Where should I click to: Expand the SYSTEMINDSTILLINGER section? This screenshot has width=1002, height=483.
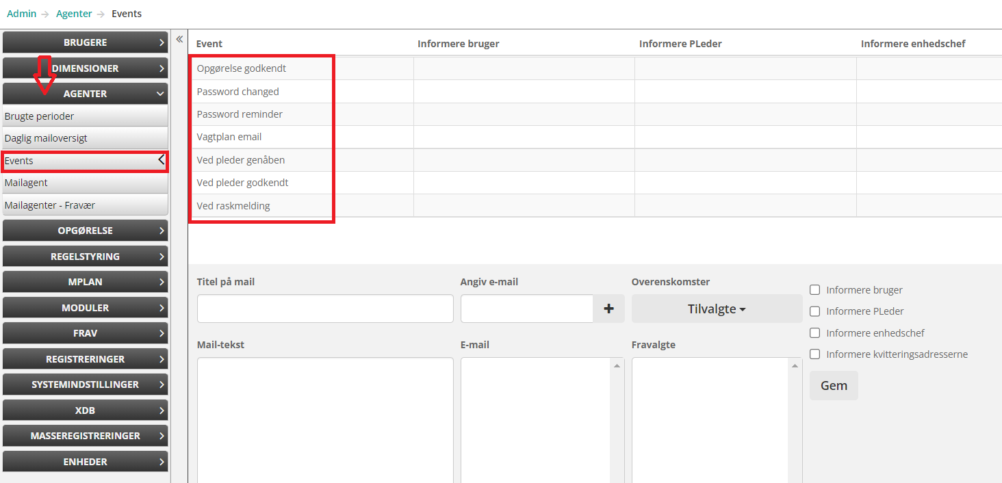point(86,384)
